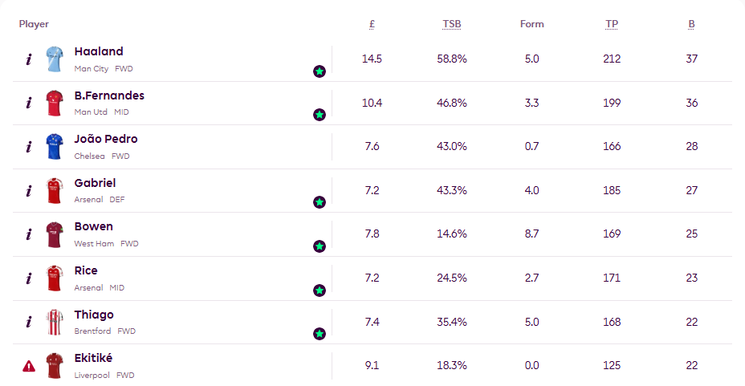Click the star badge in Gabriel's row
This screenshot has height=386, width=745.
320,202
